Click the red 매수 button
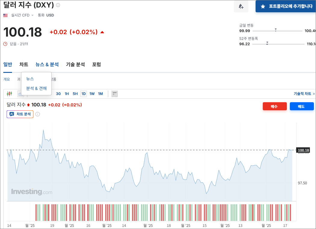Image resolution: width=316 pixels, height=229 pixels. (x=275, y=106)
